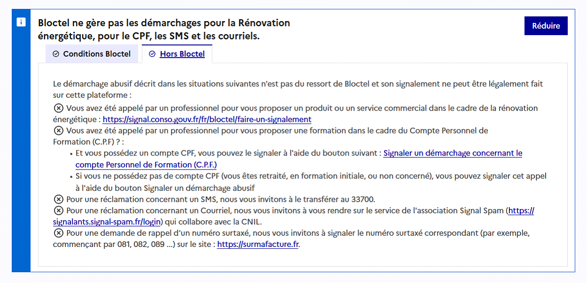This screenshot has height=283, width=587.
Task: Click the check-circle icon on Conditions Bloctel tab
Action: tap(56, 54)
